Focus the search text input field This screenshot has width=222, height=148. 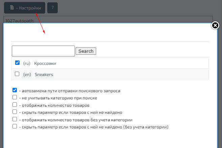(43, 51)
